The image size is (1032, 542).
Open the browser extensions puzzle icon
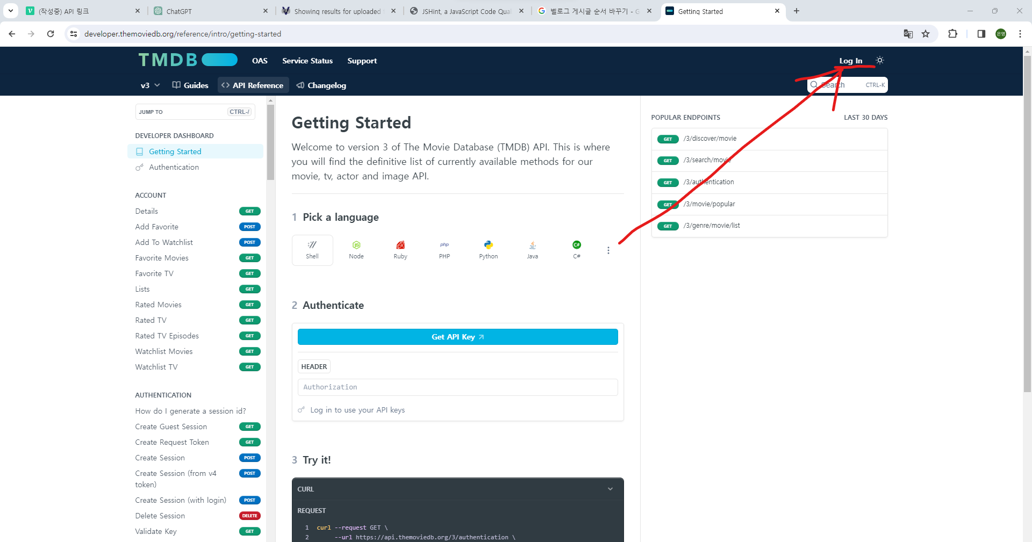(953, 34)
